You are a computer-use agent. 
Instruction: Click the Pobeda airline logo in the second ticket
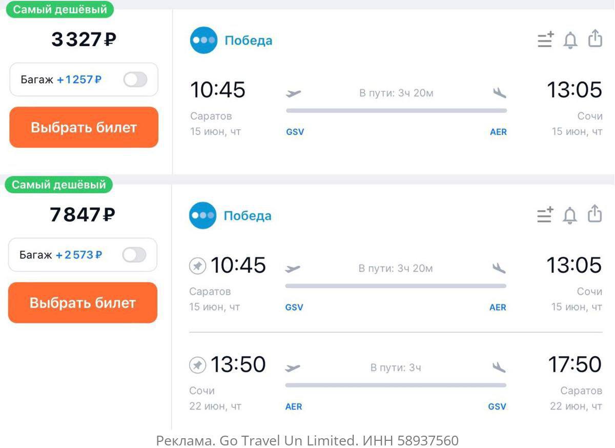(202, 216)
